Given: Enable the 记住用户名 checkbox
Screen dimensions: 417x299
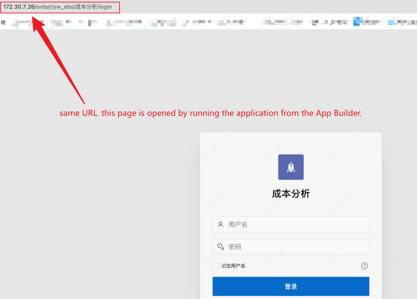Looking at the screenshot, I should pos(216,266).
